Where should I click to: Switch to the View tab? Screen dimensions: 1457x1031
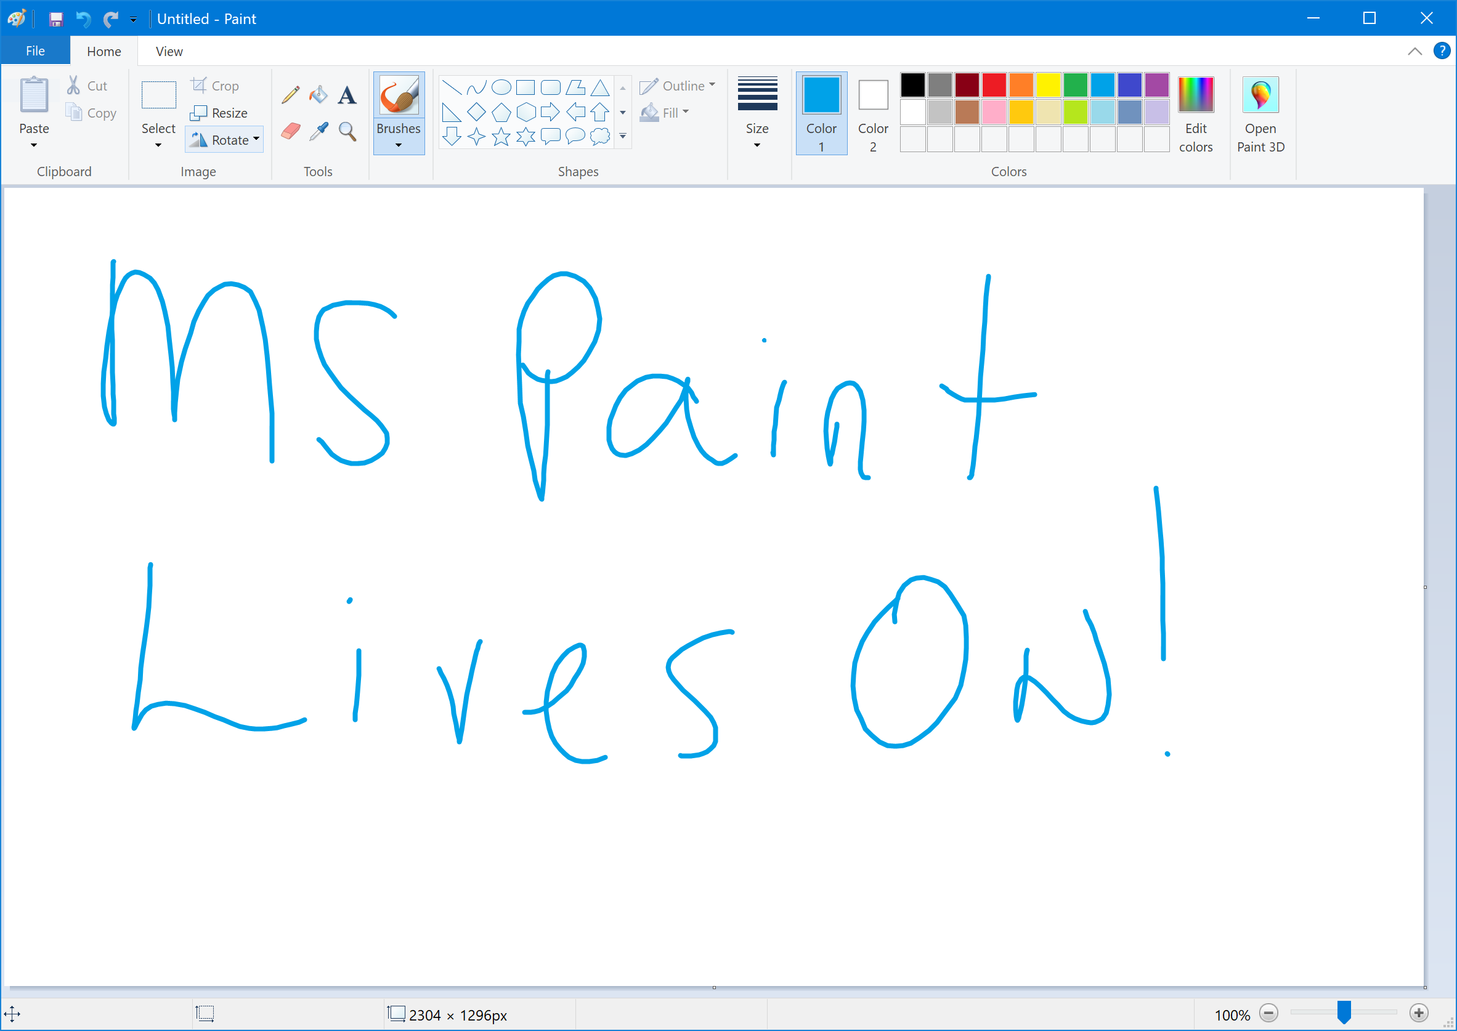pyautogui.click(x=169, y=51)
